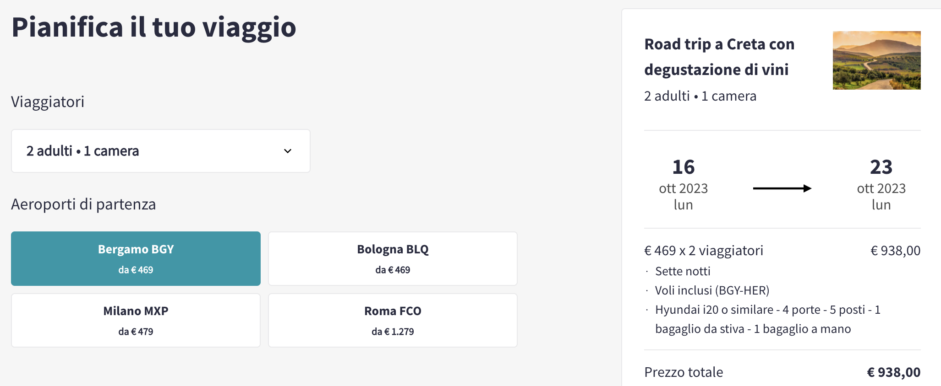Click the chevron arrow in travelers selector
Image resolution: width=941 pixels, height=386 pixels.
[x=288, y=151]
